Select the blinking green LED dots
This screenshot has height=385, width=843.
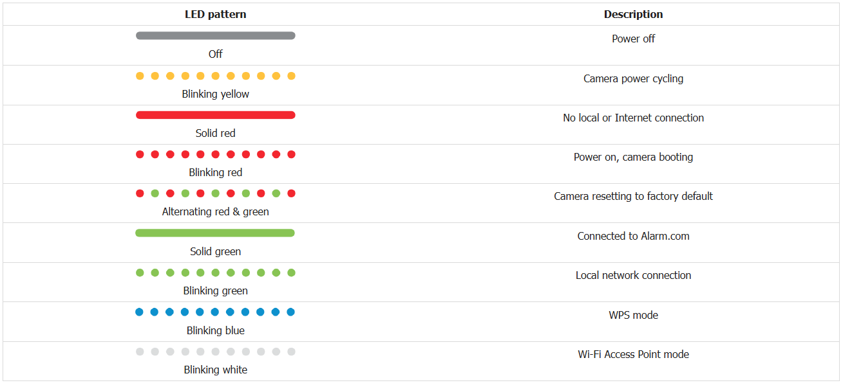click(215, 273)
